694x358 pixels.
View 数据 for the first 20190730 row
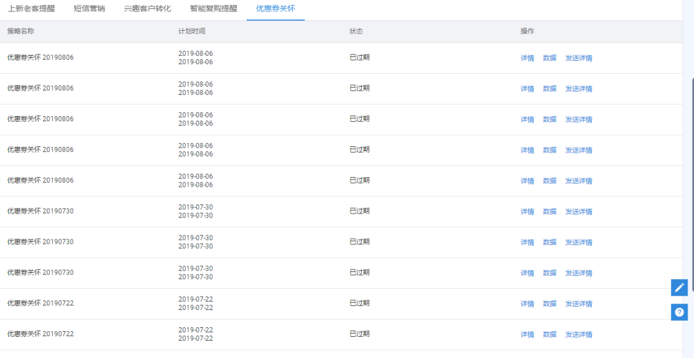549,212
